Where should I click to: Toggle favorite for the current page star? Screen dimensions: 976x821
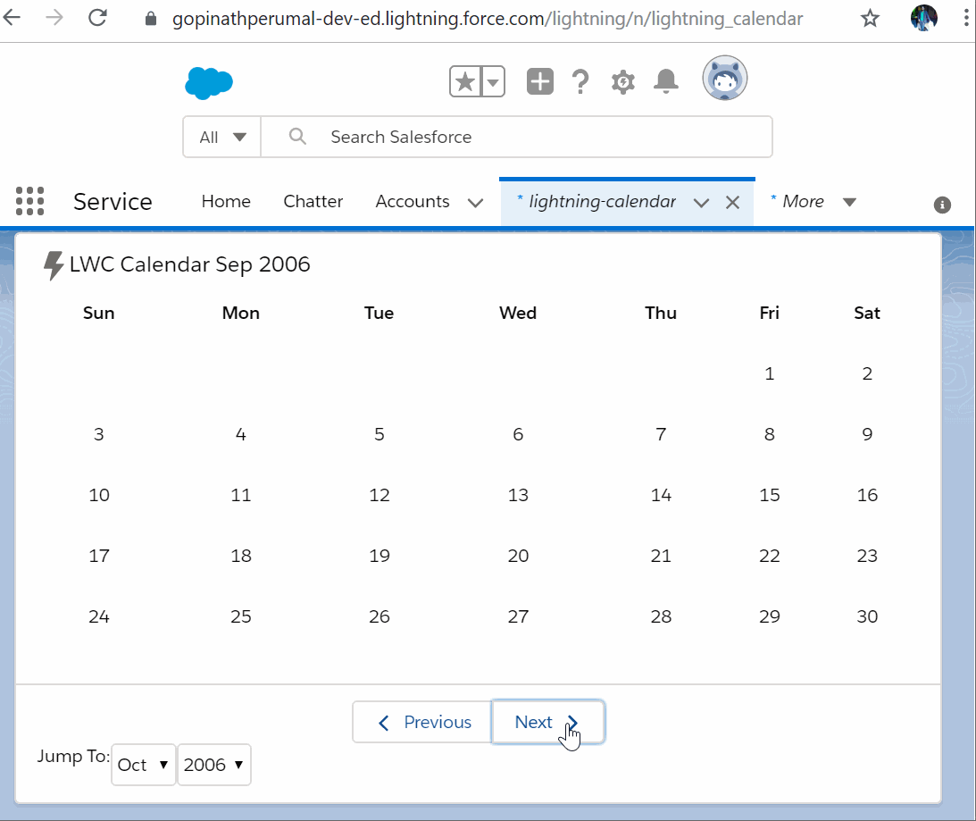pyautogui.click(x=463, y=80)
